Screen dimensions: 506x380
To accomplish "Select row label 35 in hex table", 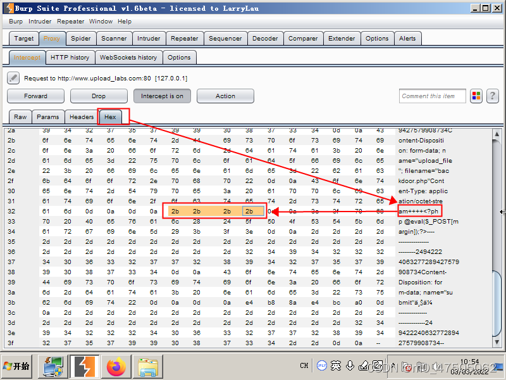I will click(x=11, y=242).
